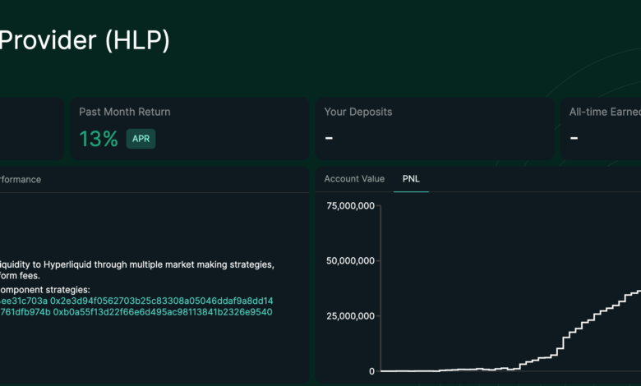Click the All-time Earned card heading

[604, 112]
